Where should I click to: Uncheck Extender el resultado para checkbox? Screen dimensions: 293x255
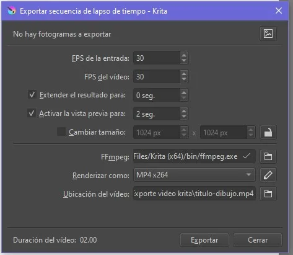pyautogui.click(x=32, y=95)
